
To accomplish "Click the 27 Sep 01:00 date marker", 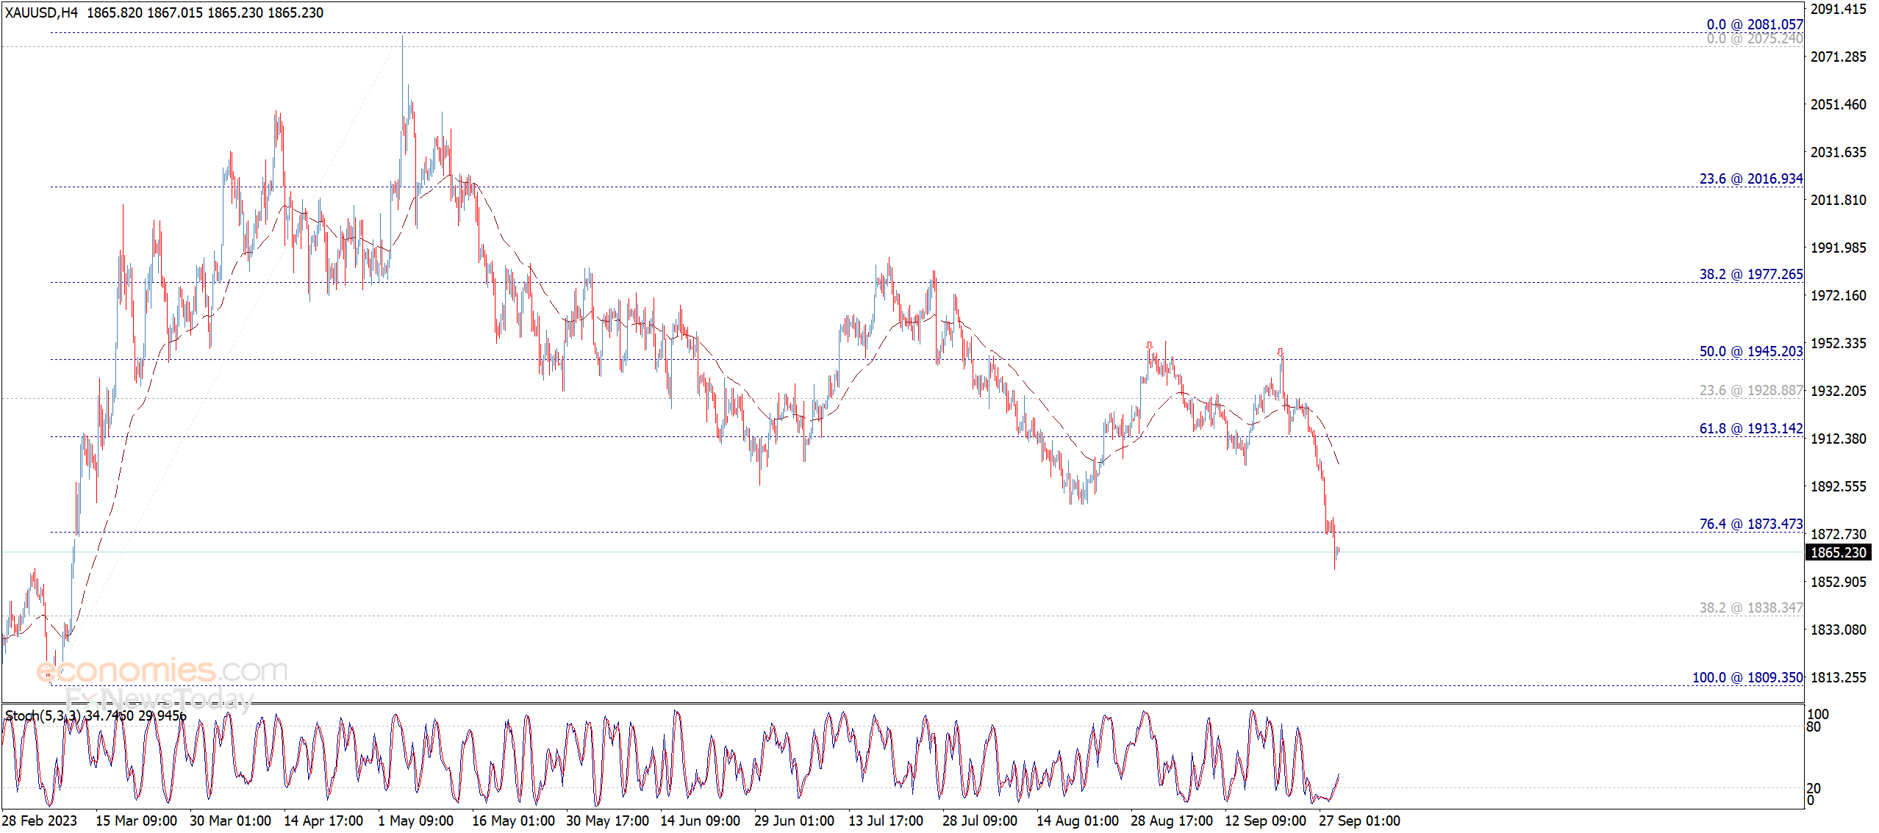I will [x=1359, y=821].
